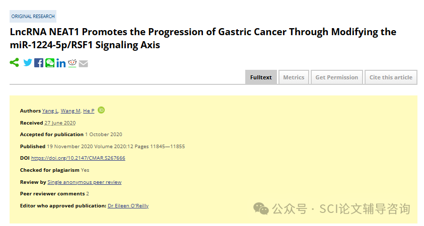Open author Wang M link
This screenshot has width=424, height=226.
pyautogui.click(x=70, y=111)
